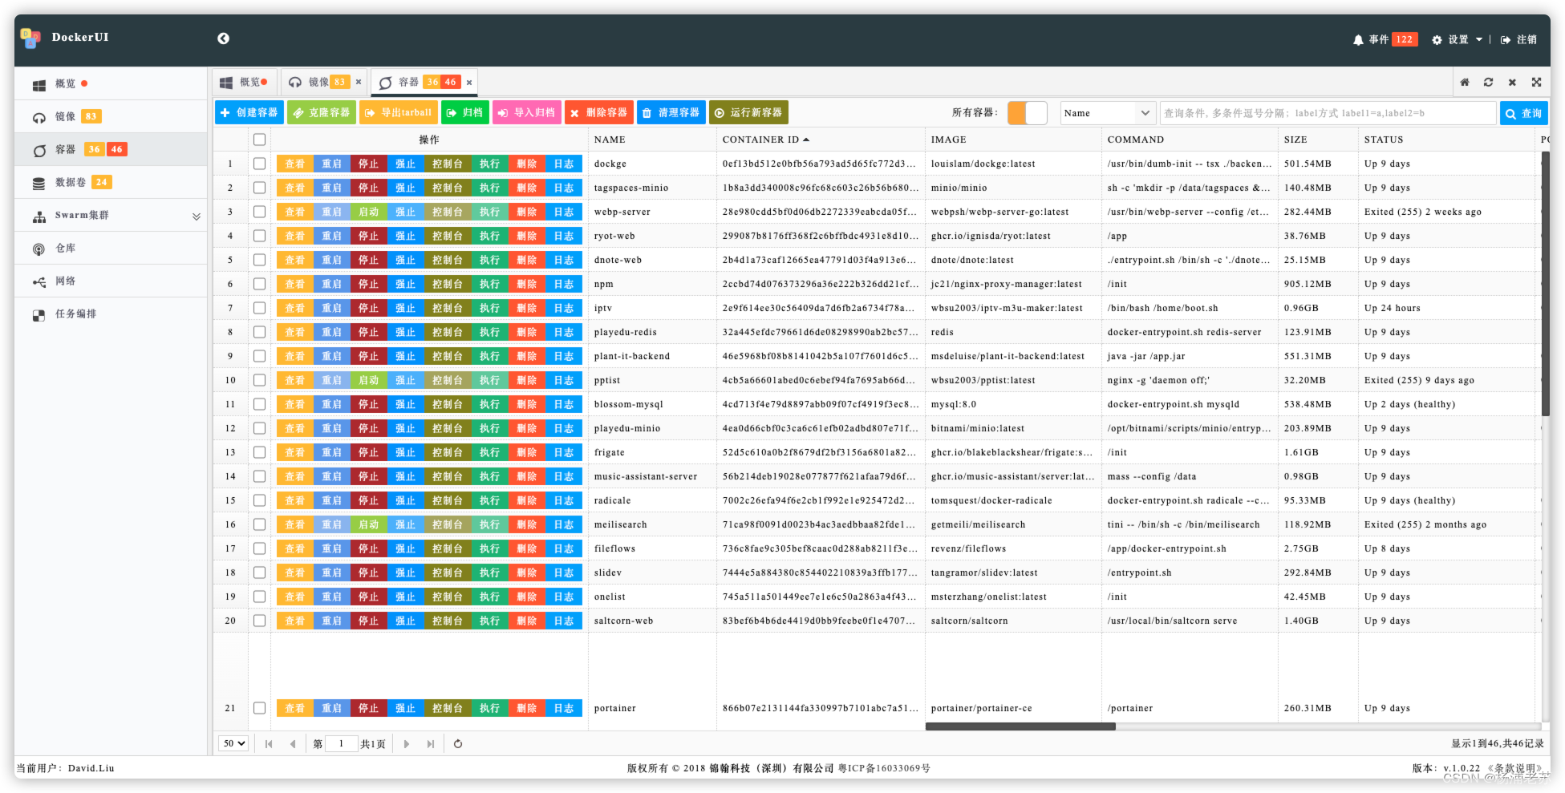The image size is (1565, 793).
Task: Tick the select-all header checkbox
Action: (259, 140)
